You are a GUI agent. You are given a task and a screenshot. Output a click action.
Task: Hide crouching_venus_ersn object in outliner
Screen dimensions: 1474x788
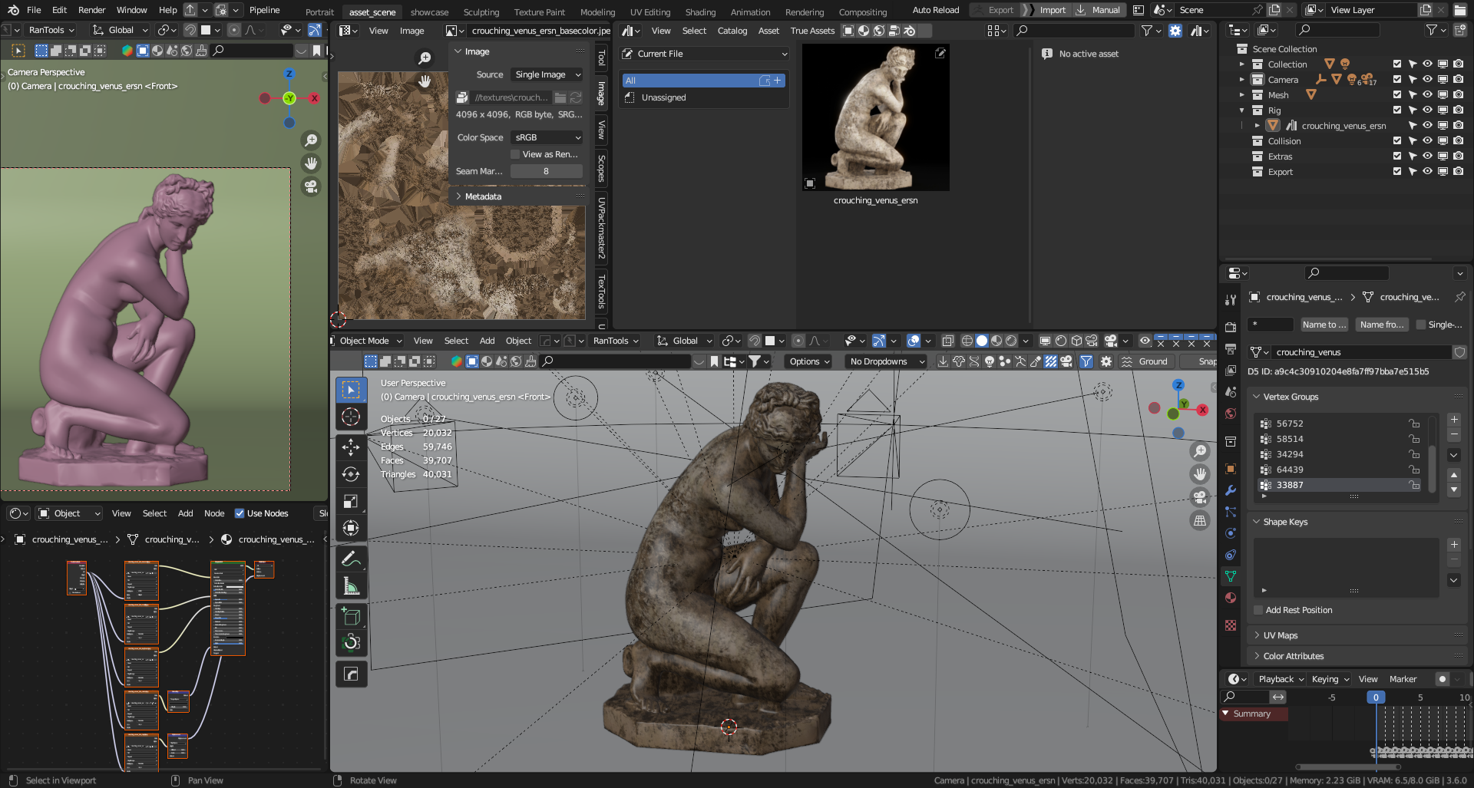(1427, 126)
